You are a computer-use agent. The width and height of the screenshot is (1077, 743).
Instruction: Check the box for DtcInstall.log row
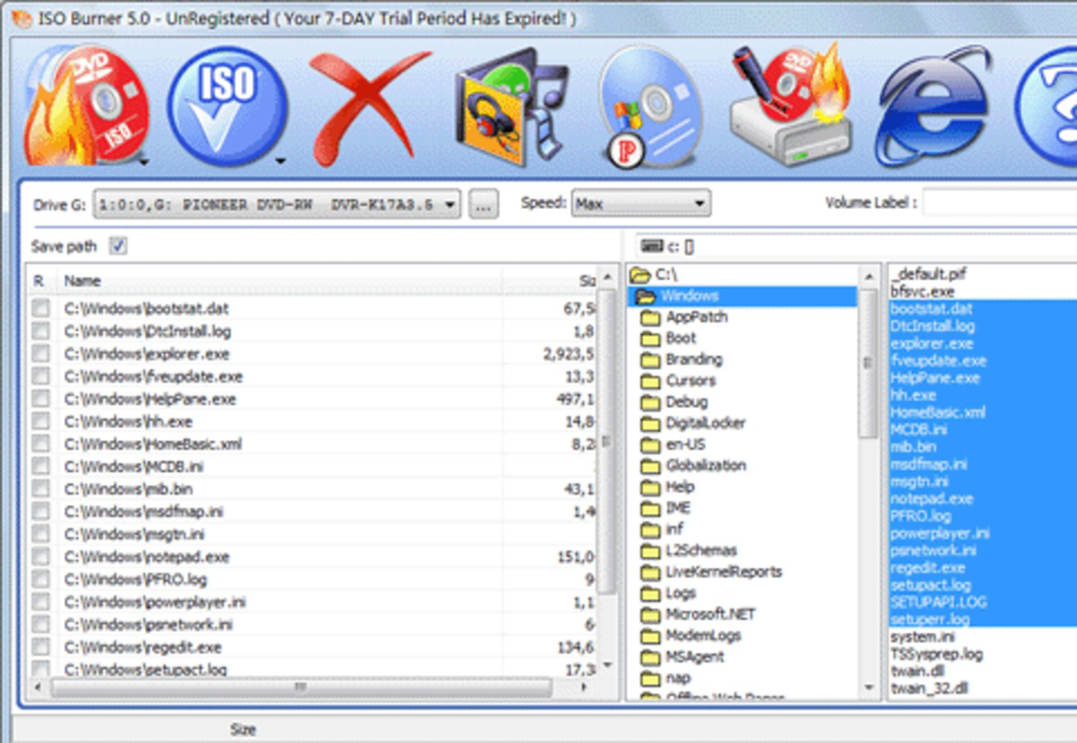(x=41, y=331)
